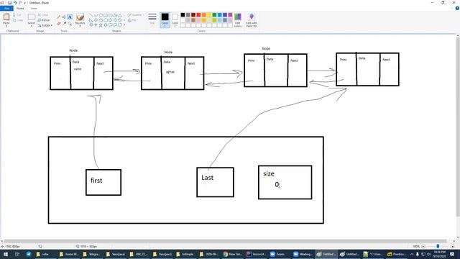Select the Color picker eyedropper tool
The width and height of the screenshot is (460, 259).
(64, 24)
